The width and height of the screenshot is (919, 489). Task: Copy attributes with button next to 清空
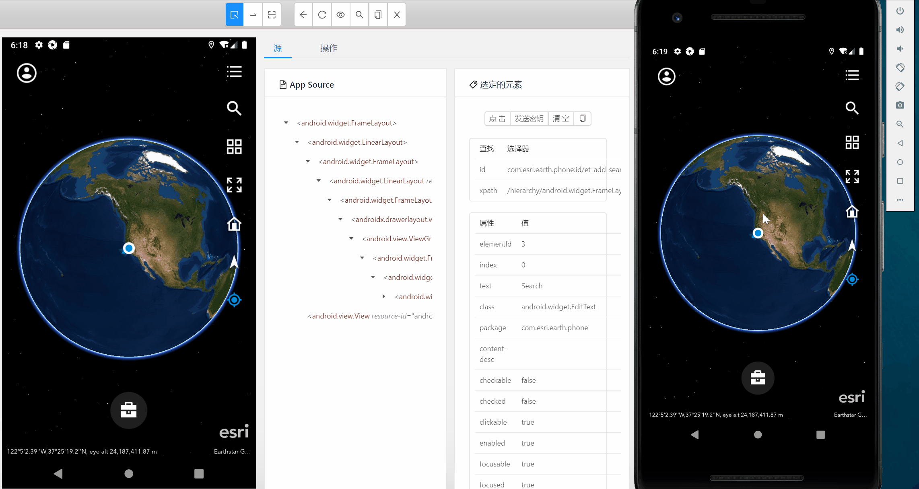click(x=583, y=119)
